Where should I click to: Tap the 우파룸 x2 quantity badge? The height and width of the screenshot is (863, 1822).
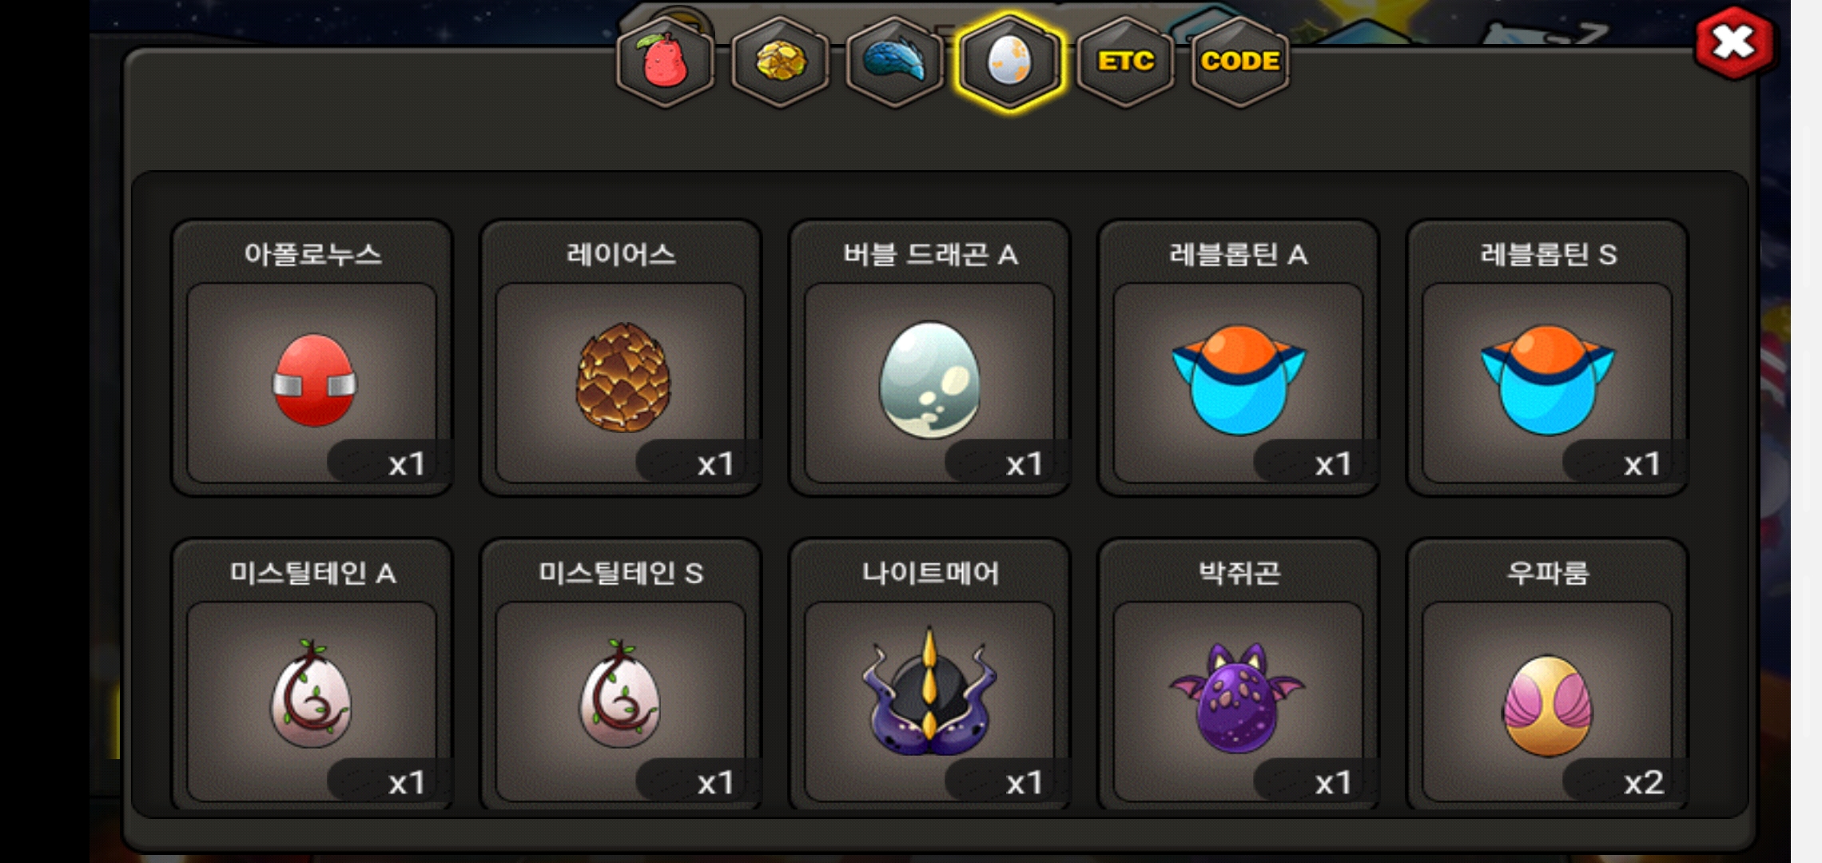1625,781
